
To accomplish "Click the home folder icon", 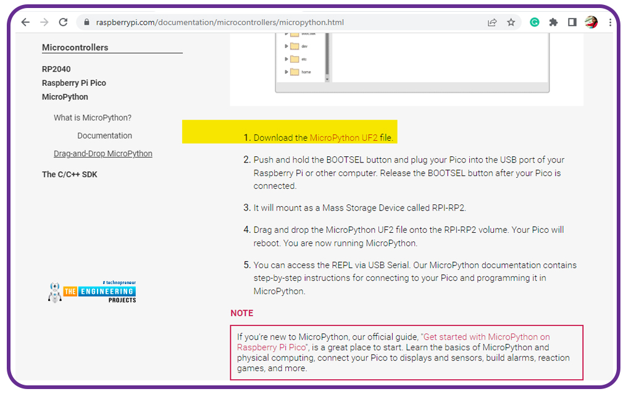I will [294, 72].
